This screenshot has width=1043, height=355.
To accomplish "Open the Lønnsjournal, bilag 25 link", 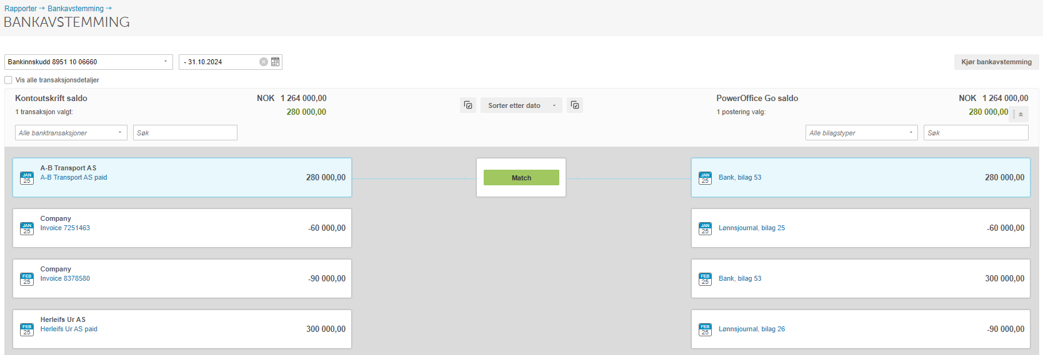I will [752, 228].
